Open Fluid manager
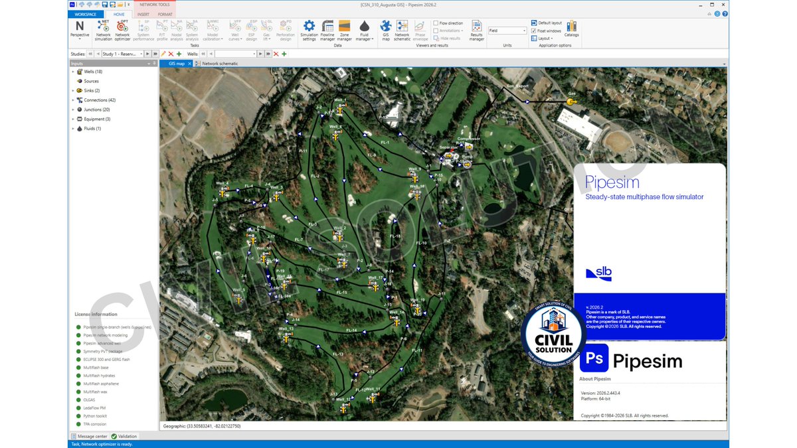 (x=364, y=29)
